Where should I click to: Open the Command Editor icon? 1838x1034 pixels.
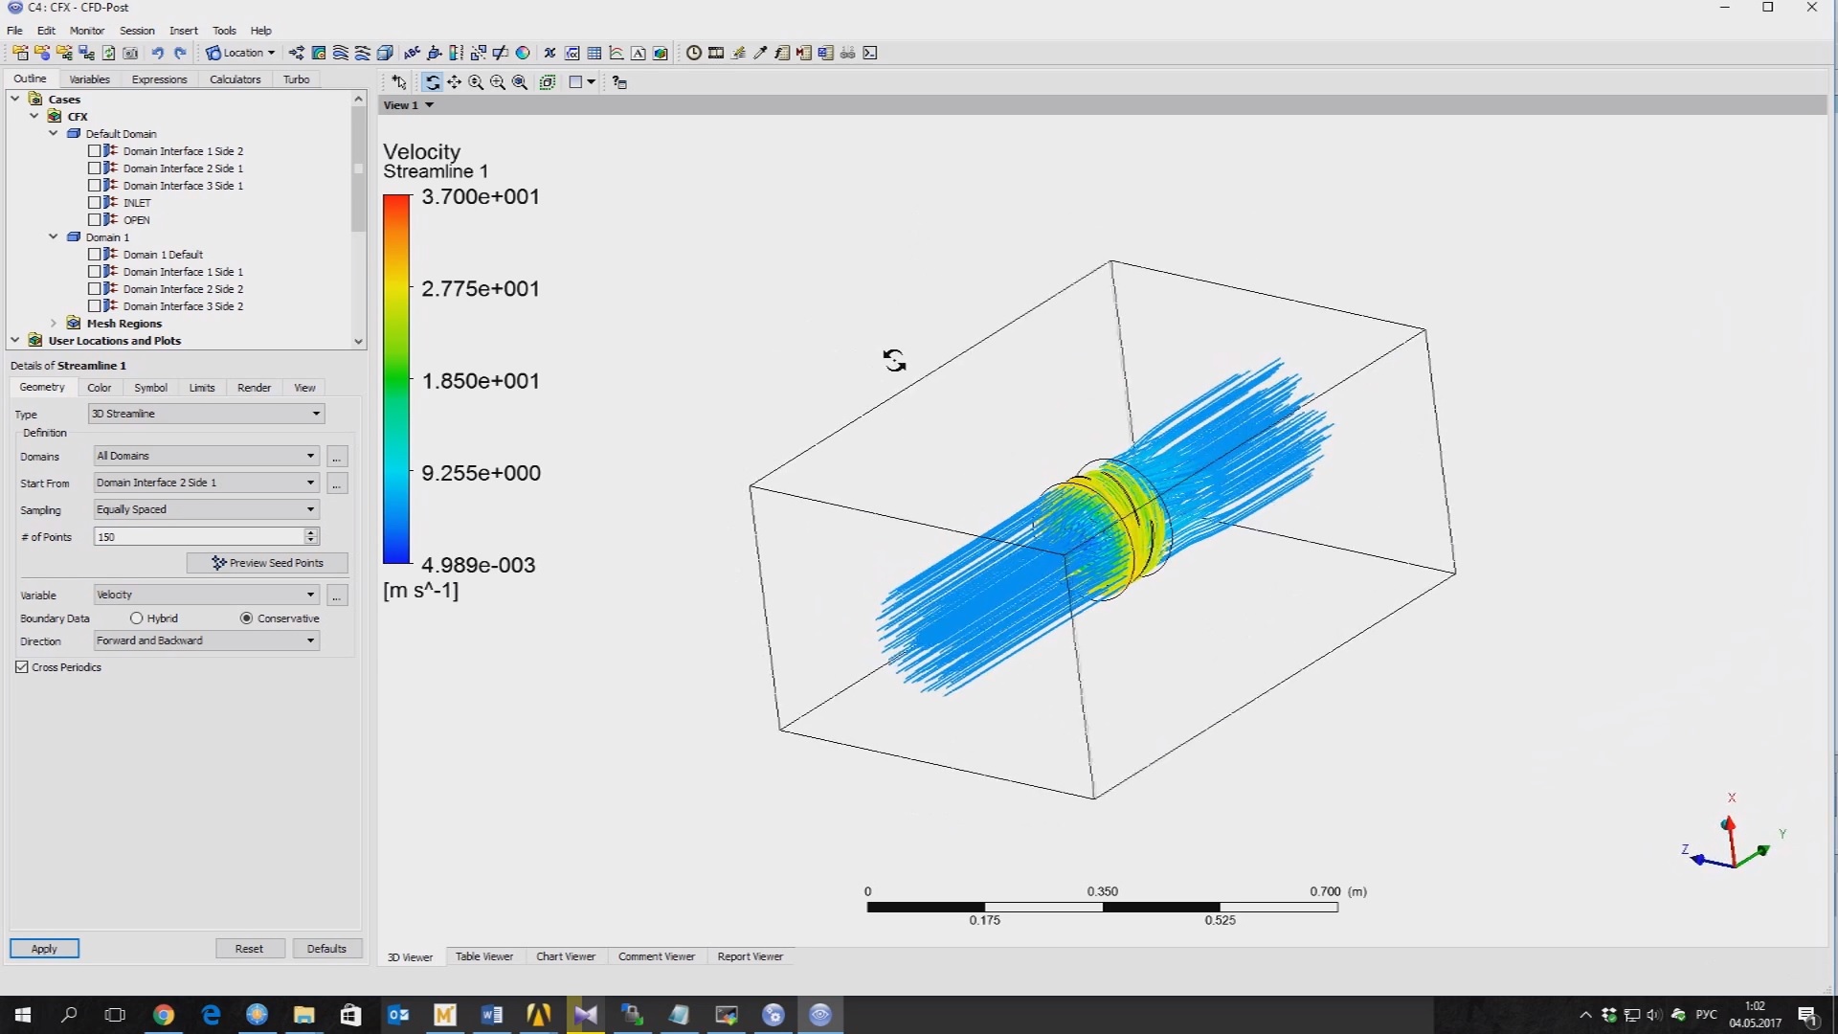click(870, 53)
